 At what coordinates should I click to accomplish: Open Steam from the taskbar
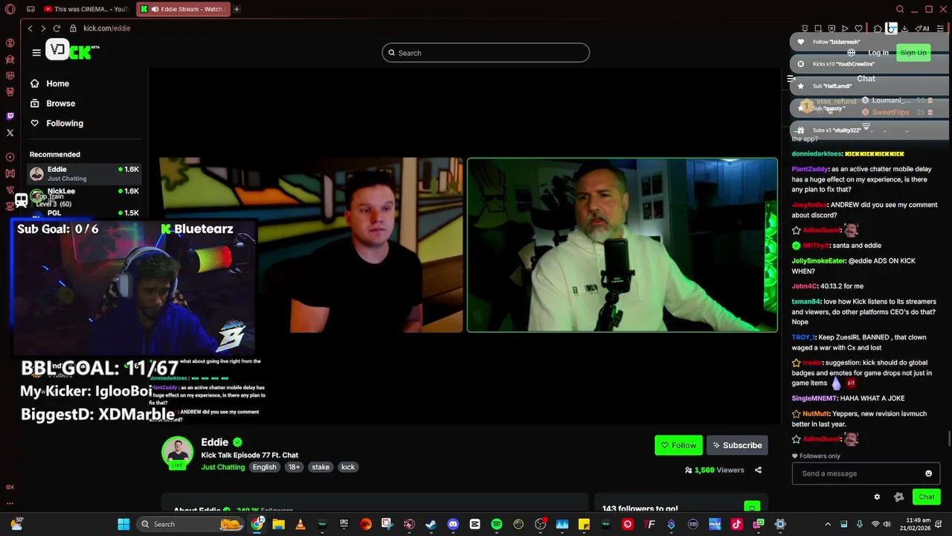(x=431, y=524)
